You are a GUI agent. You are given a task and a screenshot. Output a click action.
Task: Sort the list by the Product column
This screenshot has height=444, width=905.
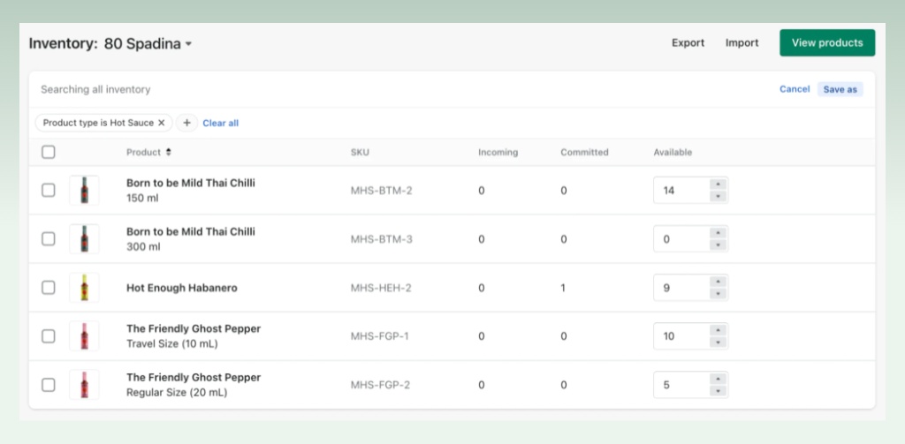(x=148, y=152)
